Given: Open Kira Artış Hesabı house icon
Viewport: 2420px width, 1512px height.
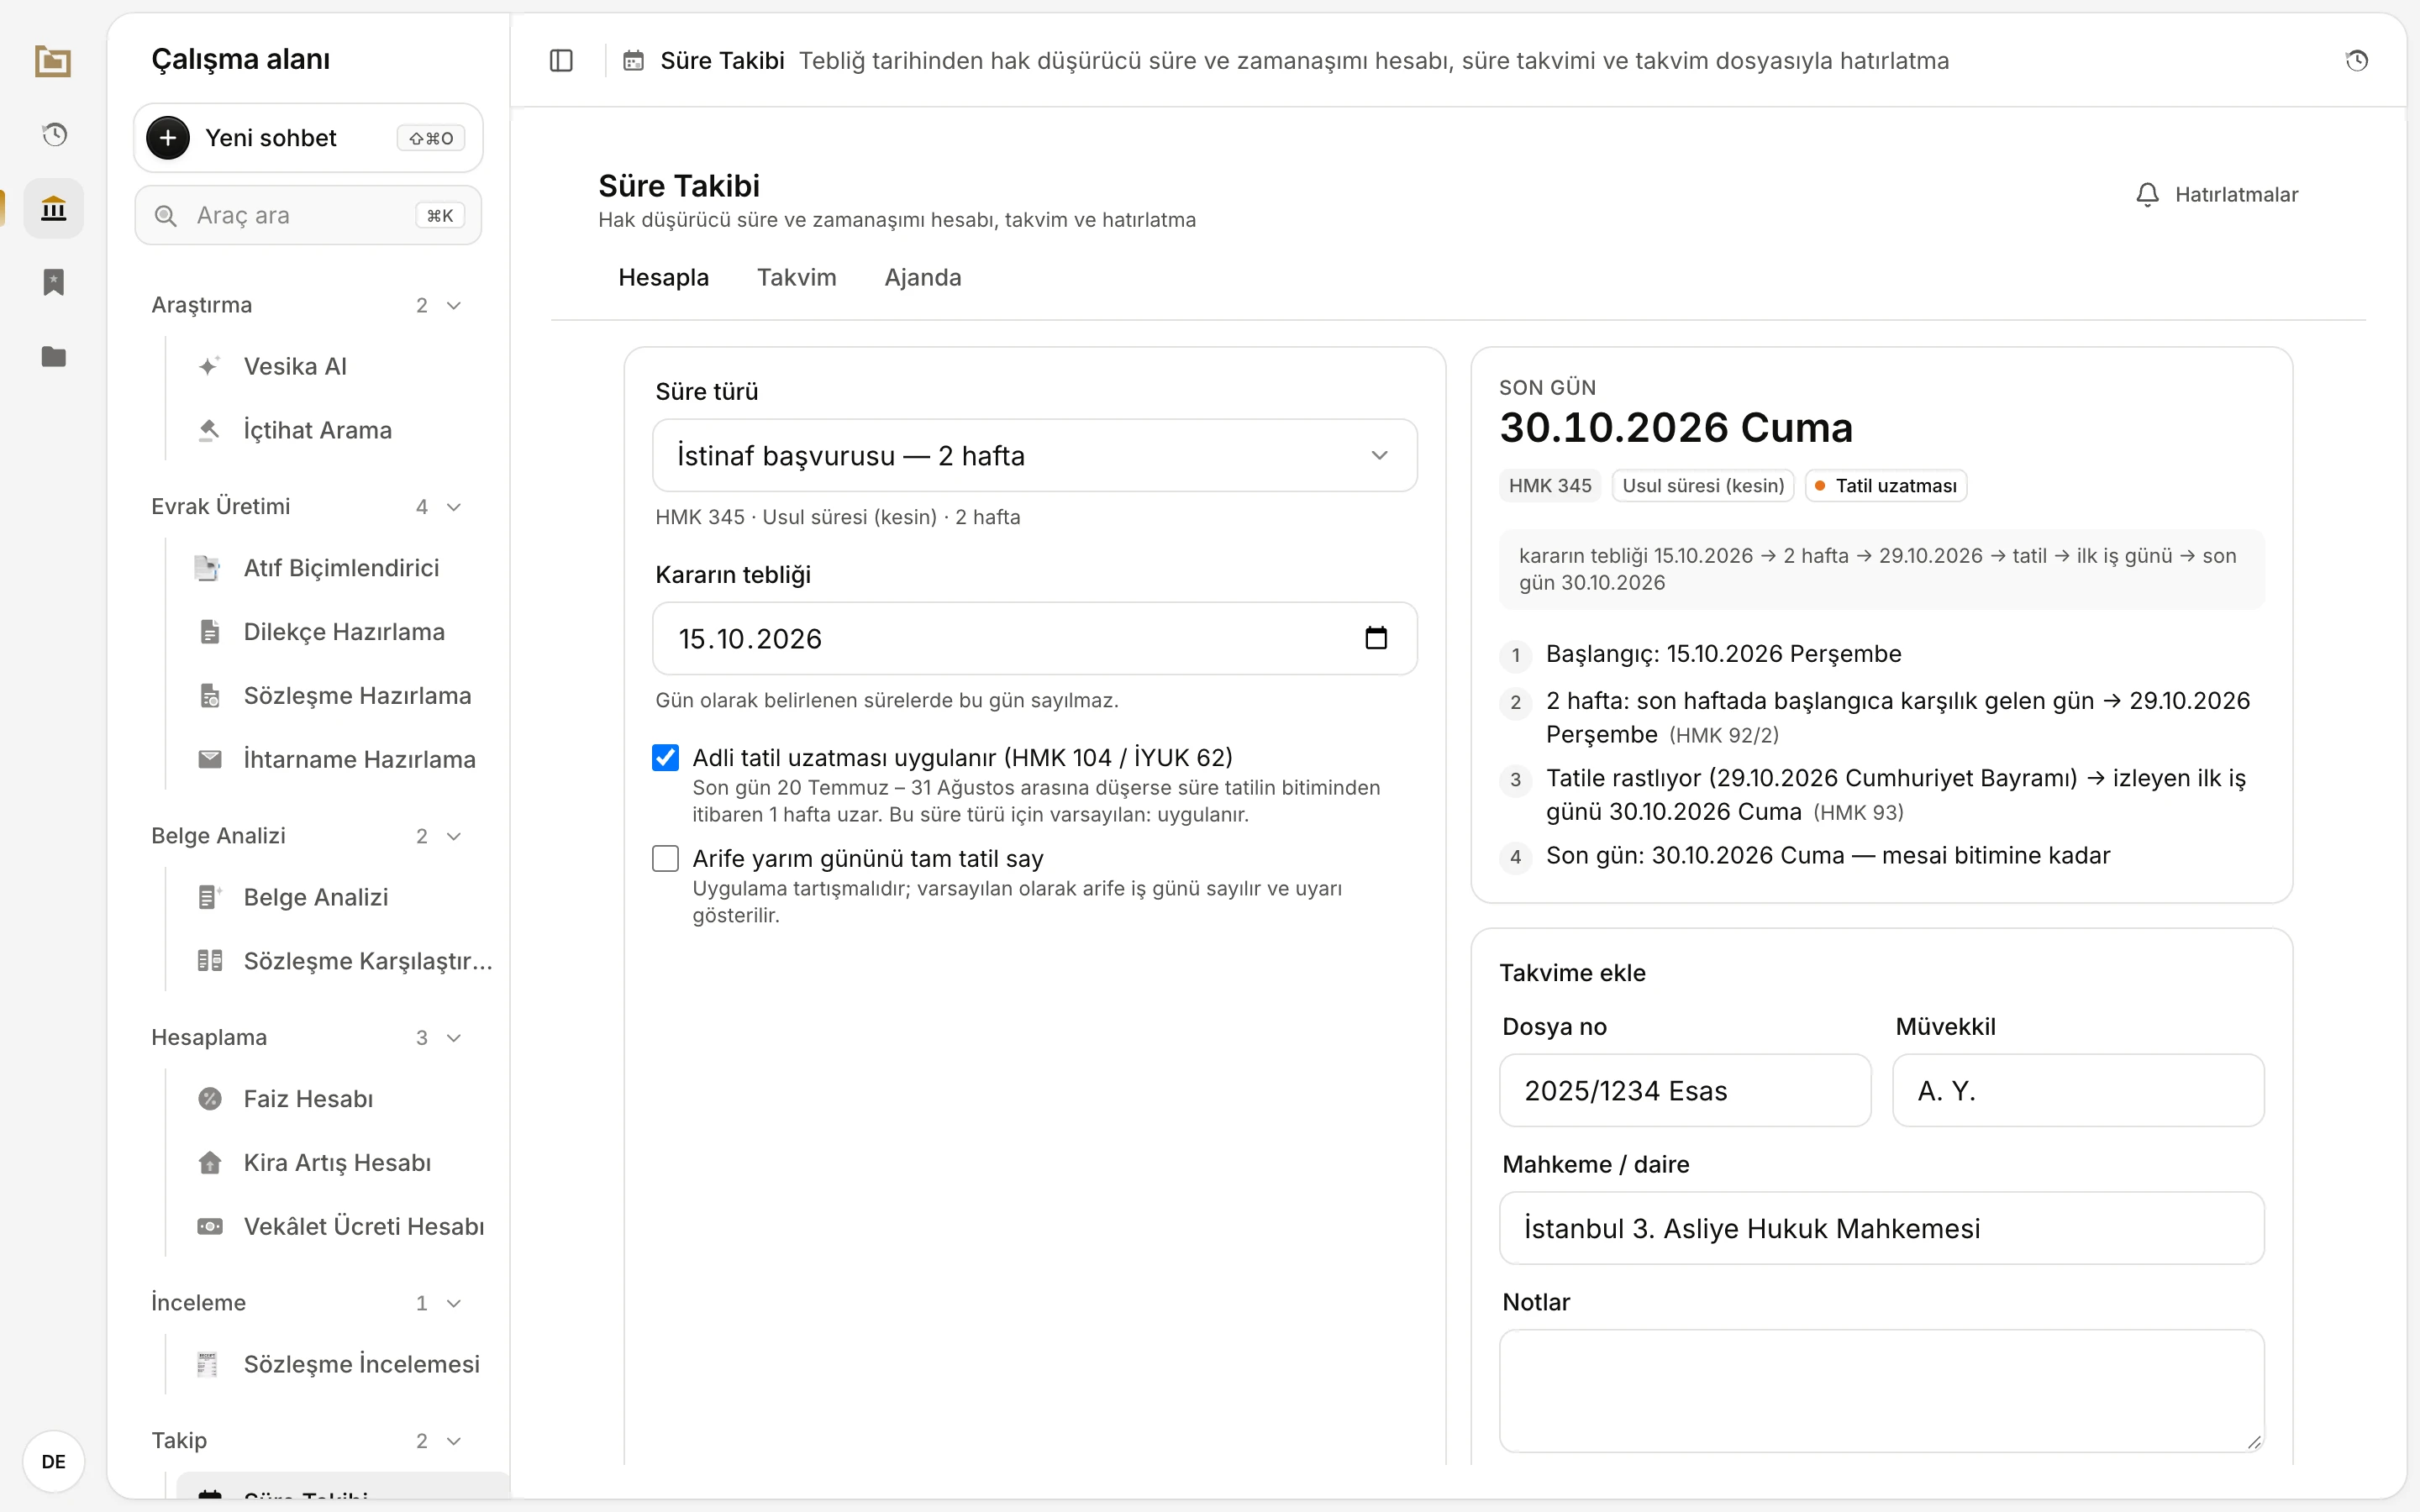Looking at the screenshot, I should pyautogui.click(x=209, y=1162).
